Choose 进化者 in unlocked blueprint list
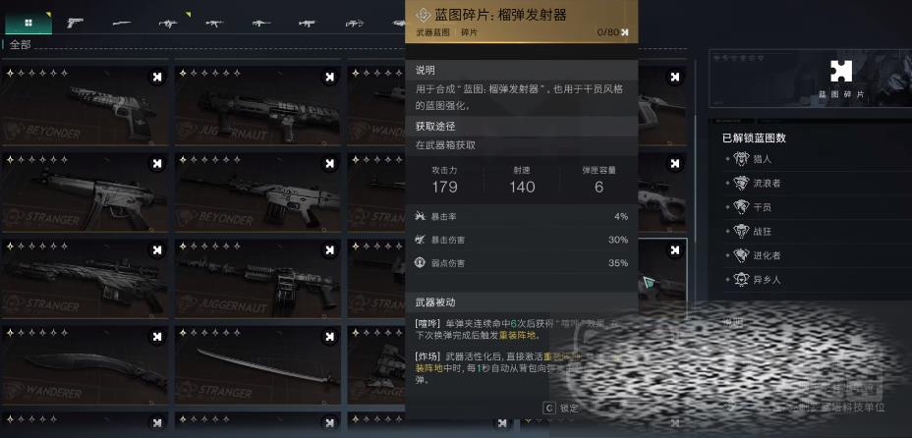912x438 pixels. click(766, 255)
